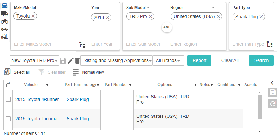Sort by the Part Terminology column header
Screen dimensions: 277x136
coord(81,85)
